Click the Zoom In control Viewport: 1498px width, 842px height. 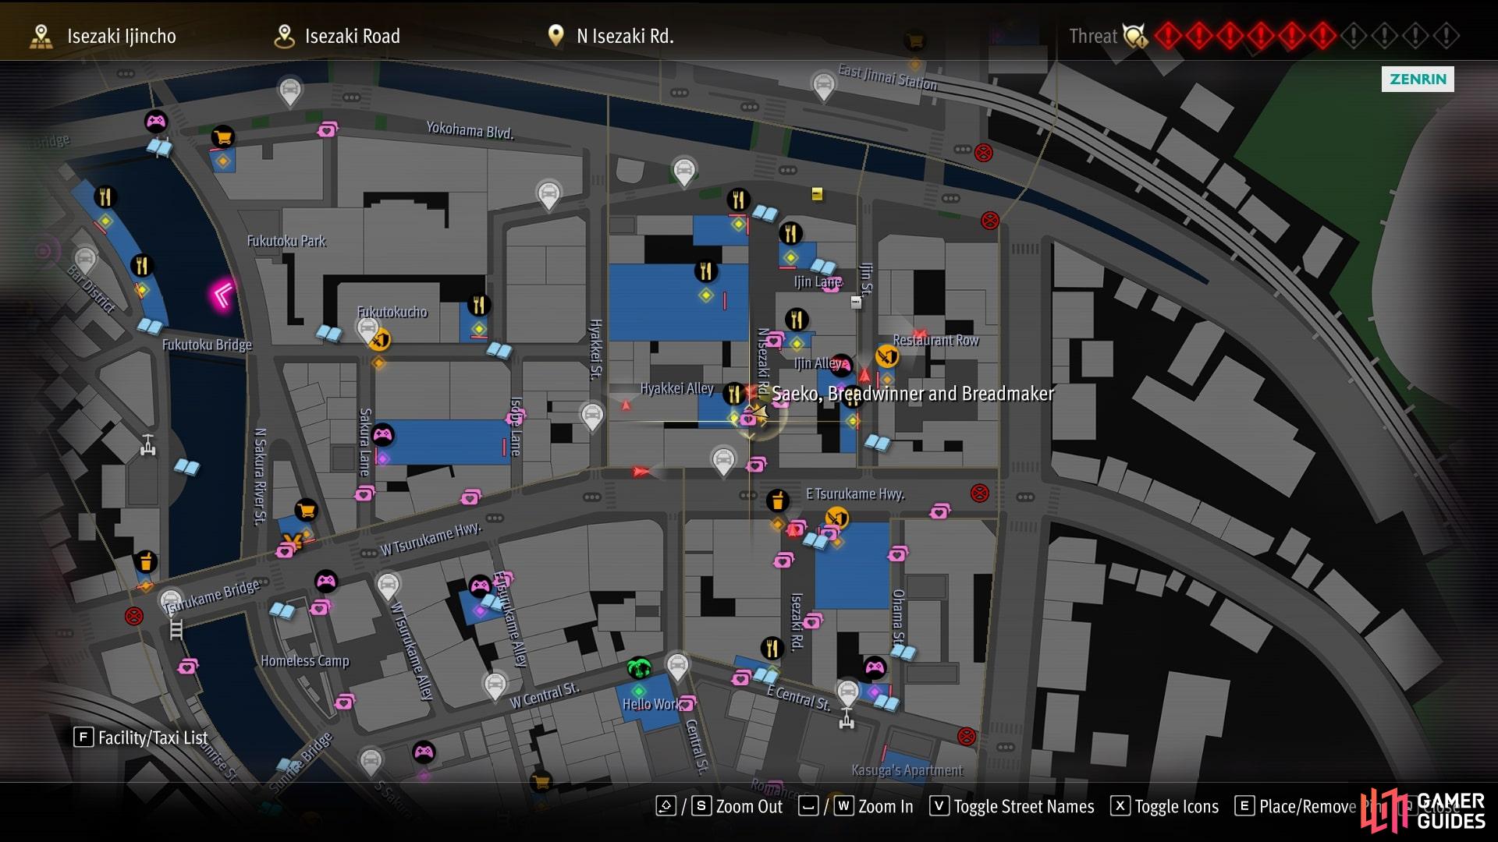tap(856, 807)
